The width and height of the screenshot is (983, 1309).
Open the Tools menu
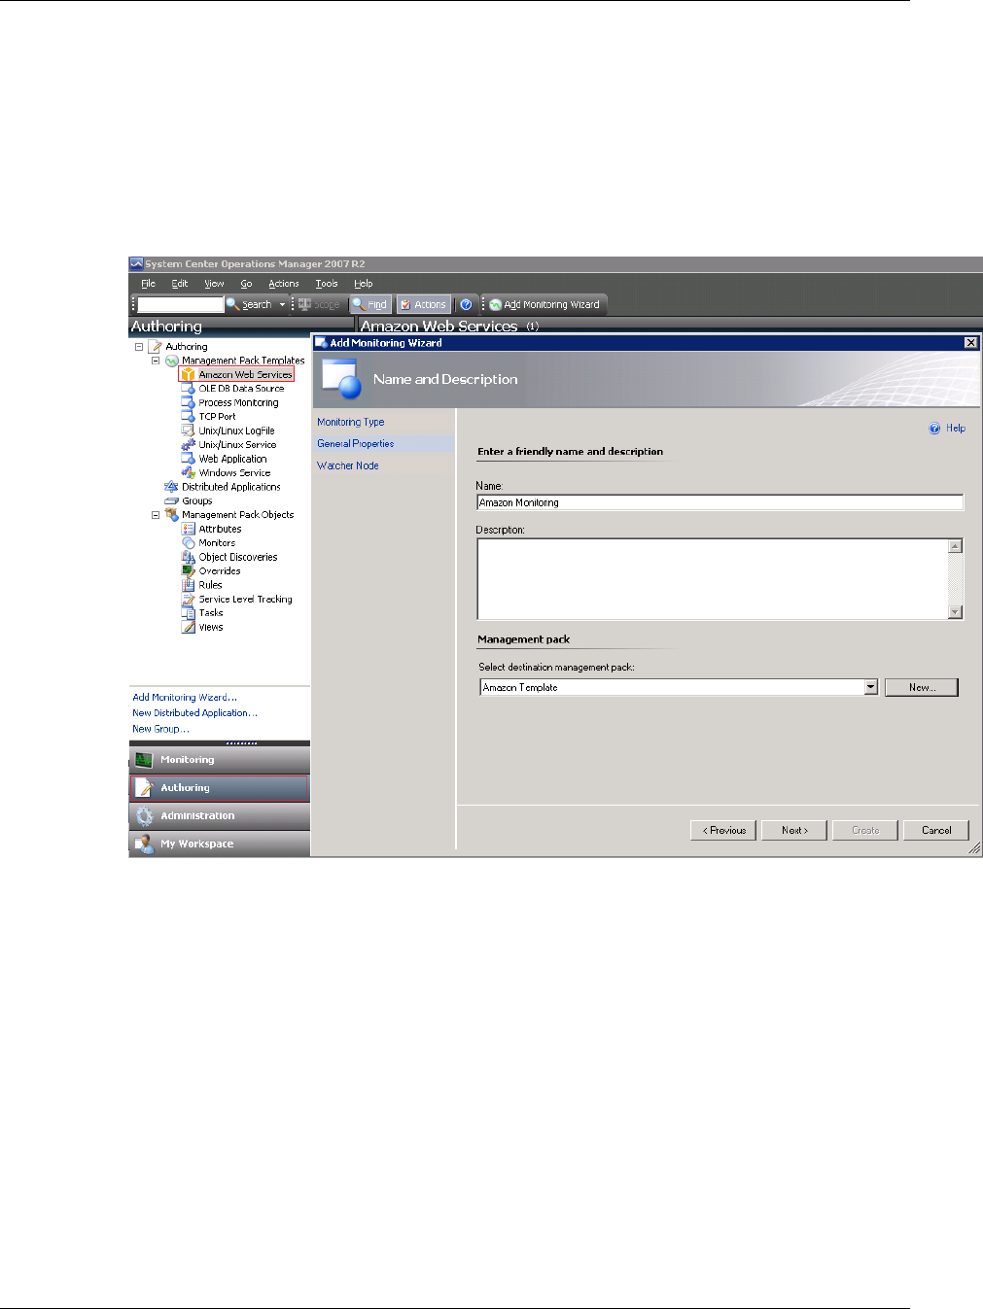[327, 284]
